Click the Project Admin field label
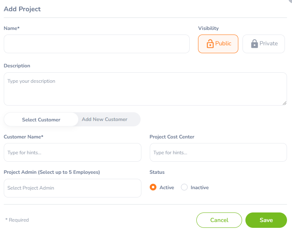 pyautogui.click(x=52, y=172)
